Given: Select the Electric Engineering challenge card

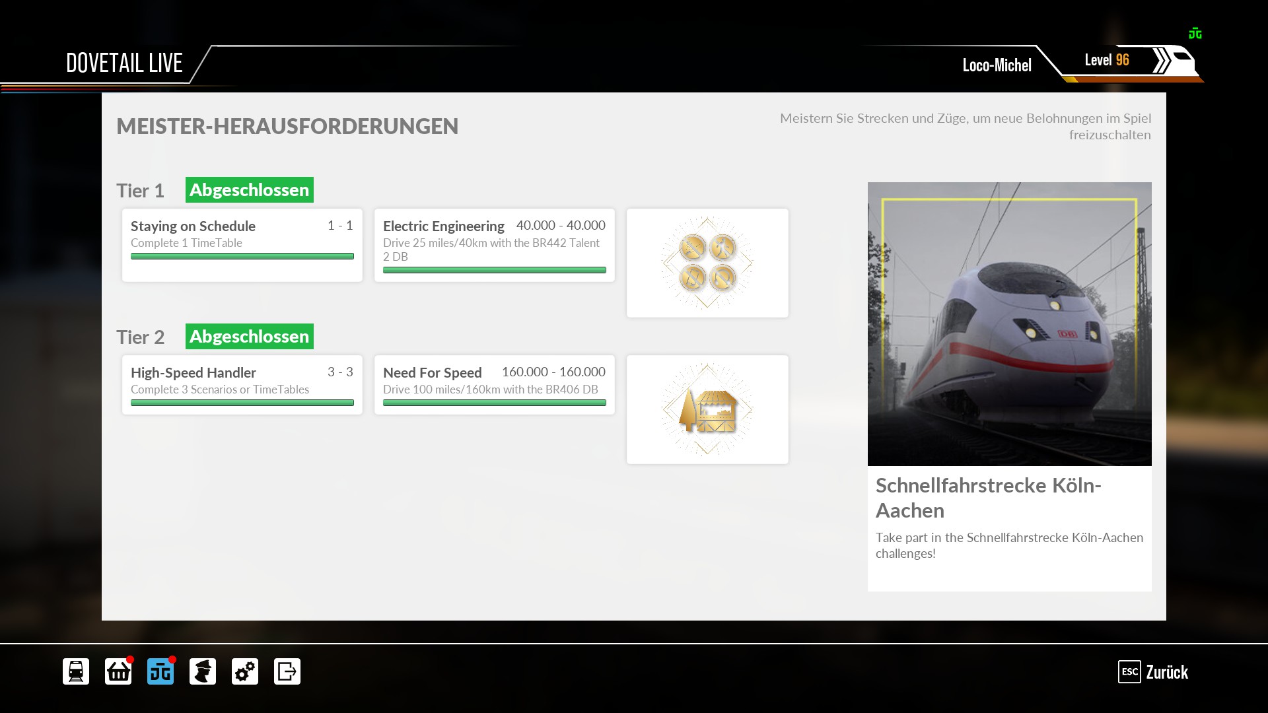Looking at the screenshot, I should [x=494, y=245].
